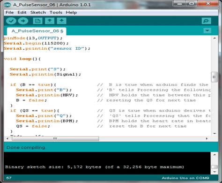Open a sketch with the Open icon
The image size is (222, 183).
pyautogui.click(x=50, y=21)
